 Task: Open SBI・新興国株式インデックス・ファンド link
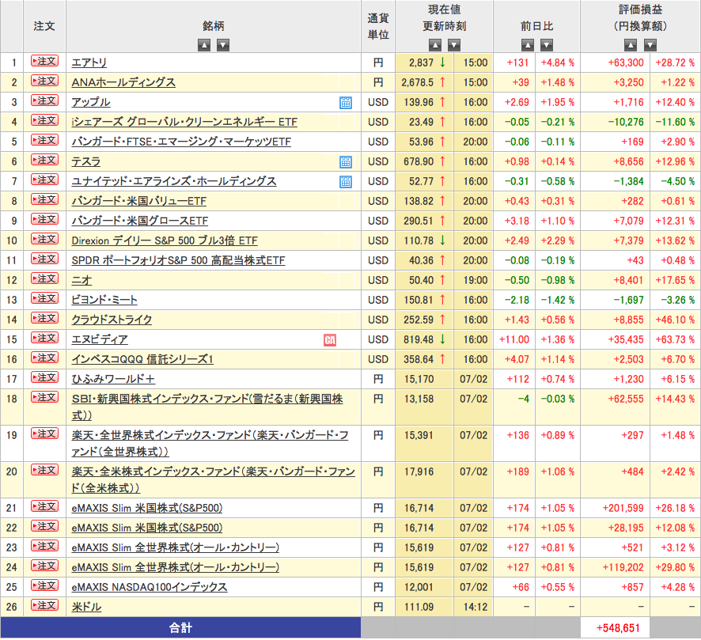[x=207, y=407]
